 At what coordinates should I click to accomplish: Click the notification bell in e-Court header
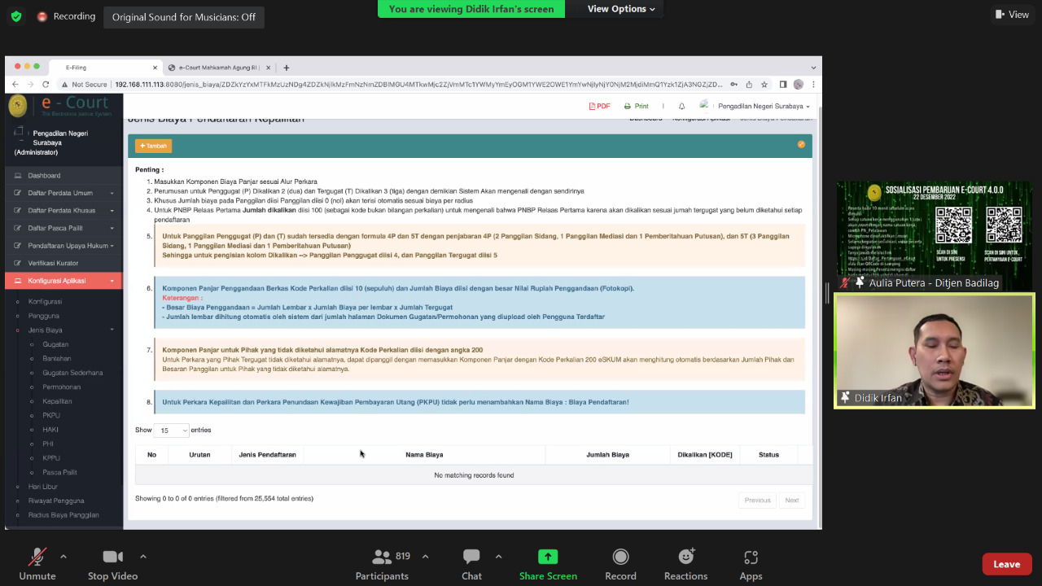pos(681,107)
